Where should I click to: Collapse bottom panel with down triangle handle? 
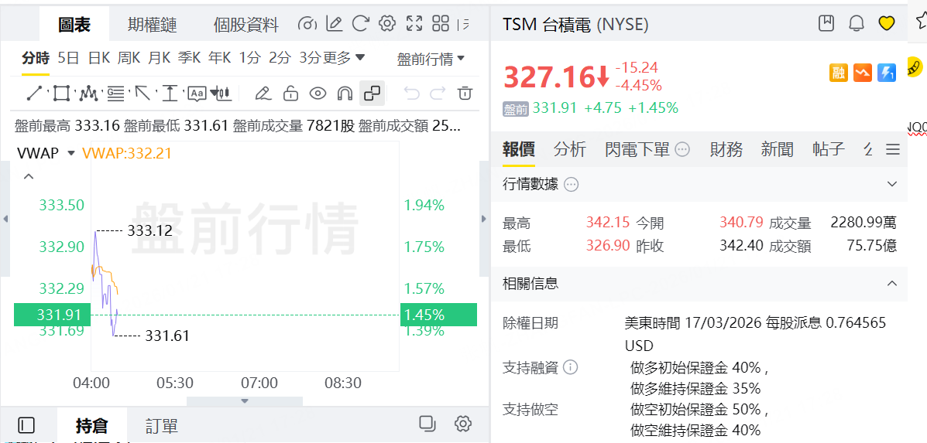pos(245,401)
